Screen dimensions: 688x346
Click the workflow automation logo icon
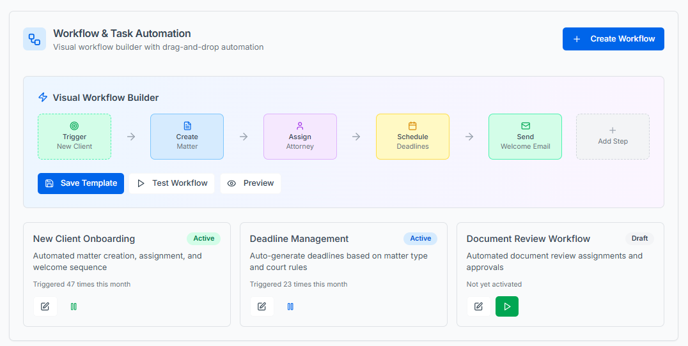35,39
